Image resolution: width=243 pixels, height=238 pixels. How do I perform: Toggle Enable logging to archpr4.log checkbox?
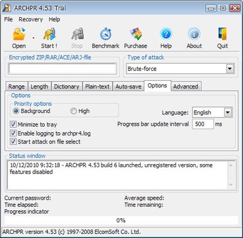tap(13, 133)
